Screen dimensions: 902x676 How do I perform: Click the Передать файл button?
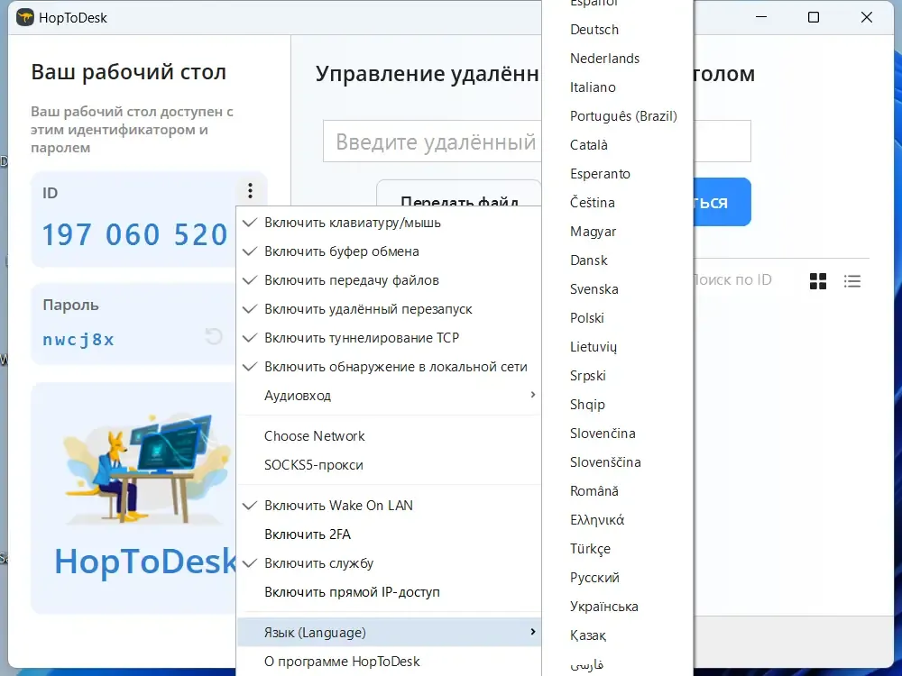pyautogui.click(x=458, y=193)
